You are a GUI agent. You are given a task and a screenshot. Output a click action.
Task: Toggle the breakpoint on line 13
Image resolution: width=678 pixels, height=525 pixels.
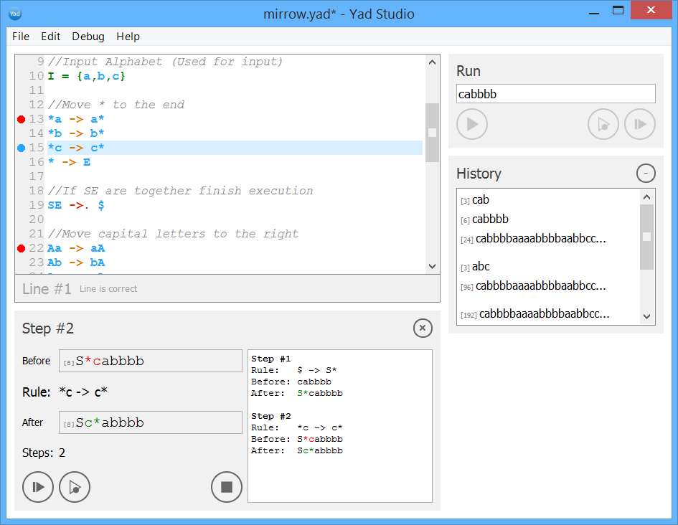(21, 119)
